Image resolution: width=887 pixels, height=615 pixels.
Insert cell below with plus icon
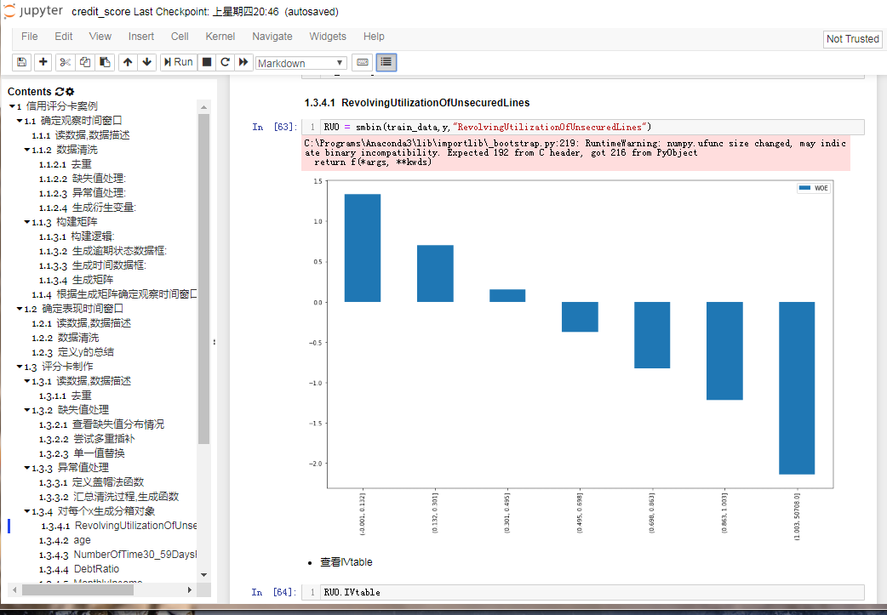click(x=43, y=62)
